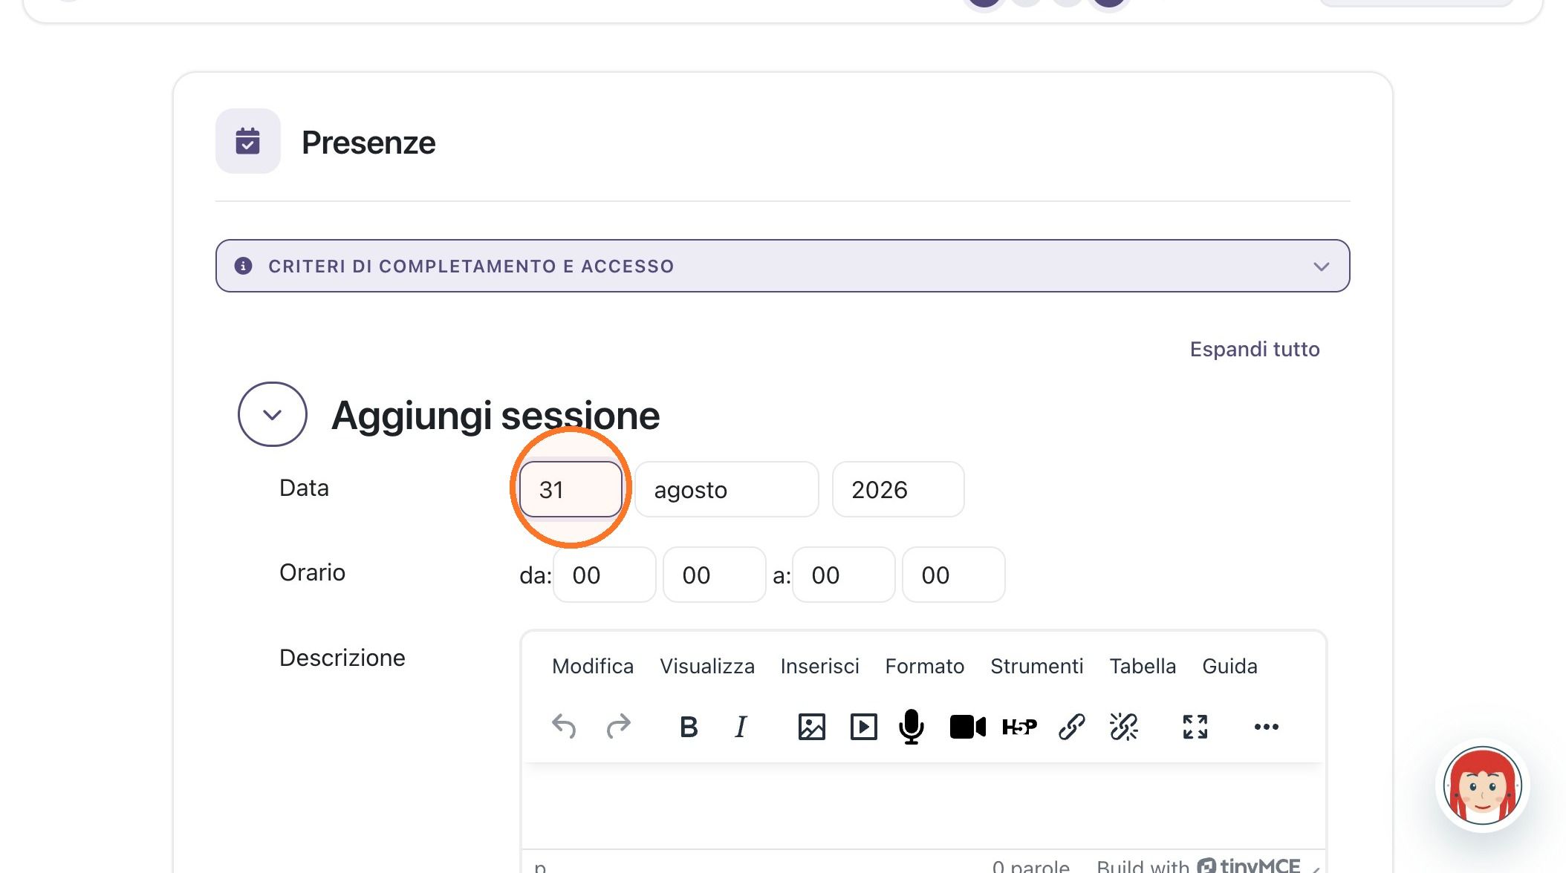
Task: Toggle bold formatting in editor
Action: tap(689, 726)
